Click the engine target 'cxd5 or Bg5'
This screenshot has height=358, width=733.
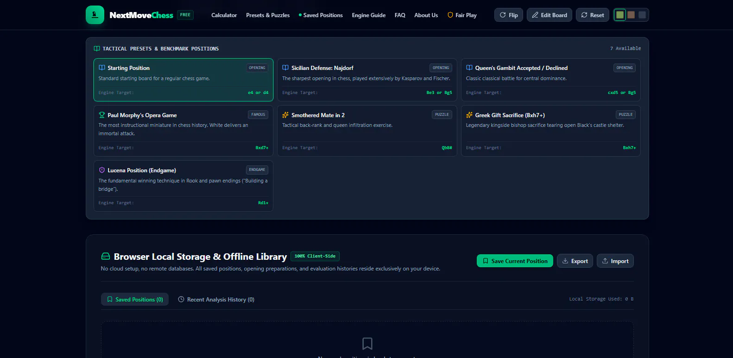click(622, 93)
